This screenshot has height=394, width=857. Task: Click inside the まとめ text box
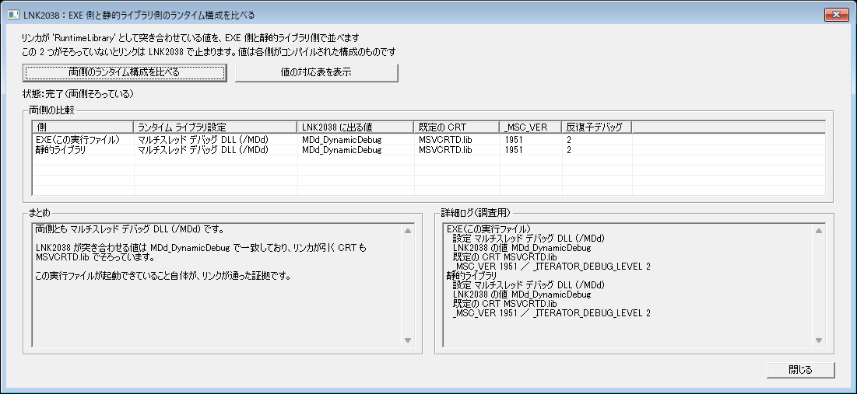[x=223, y=284]
